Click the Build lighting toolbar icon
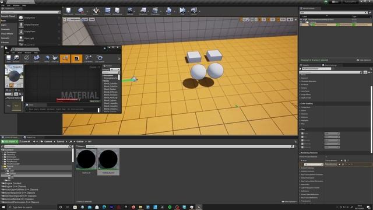Screen dimensions: 373x210 coord(168,11)
